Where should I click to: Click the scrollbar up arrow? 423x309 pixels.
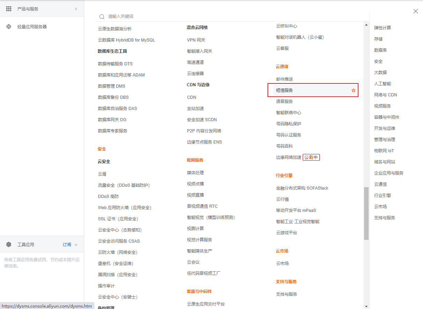point(366,25)
